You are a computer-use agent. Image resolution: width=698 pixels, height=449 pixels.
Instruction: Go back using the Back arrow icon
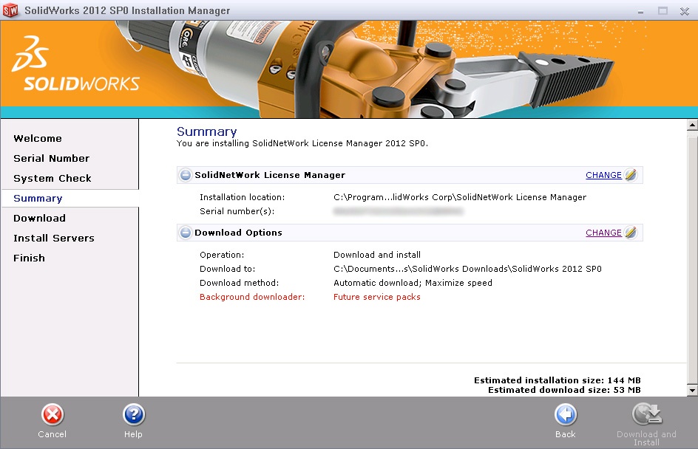566,415
